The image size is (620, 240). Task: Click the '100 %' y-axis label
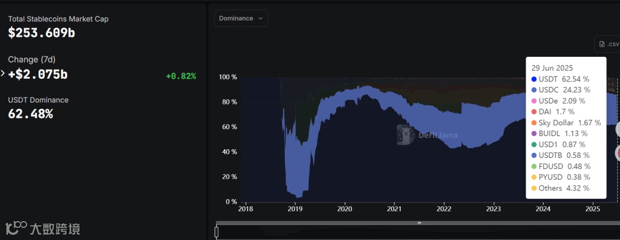click(228, 77)
